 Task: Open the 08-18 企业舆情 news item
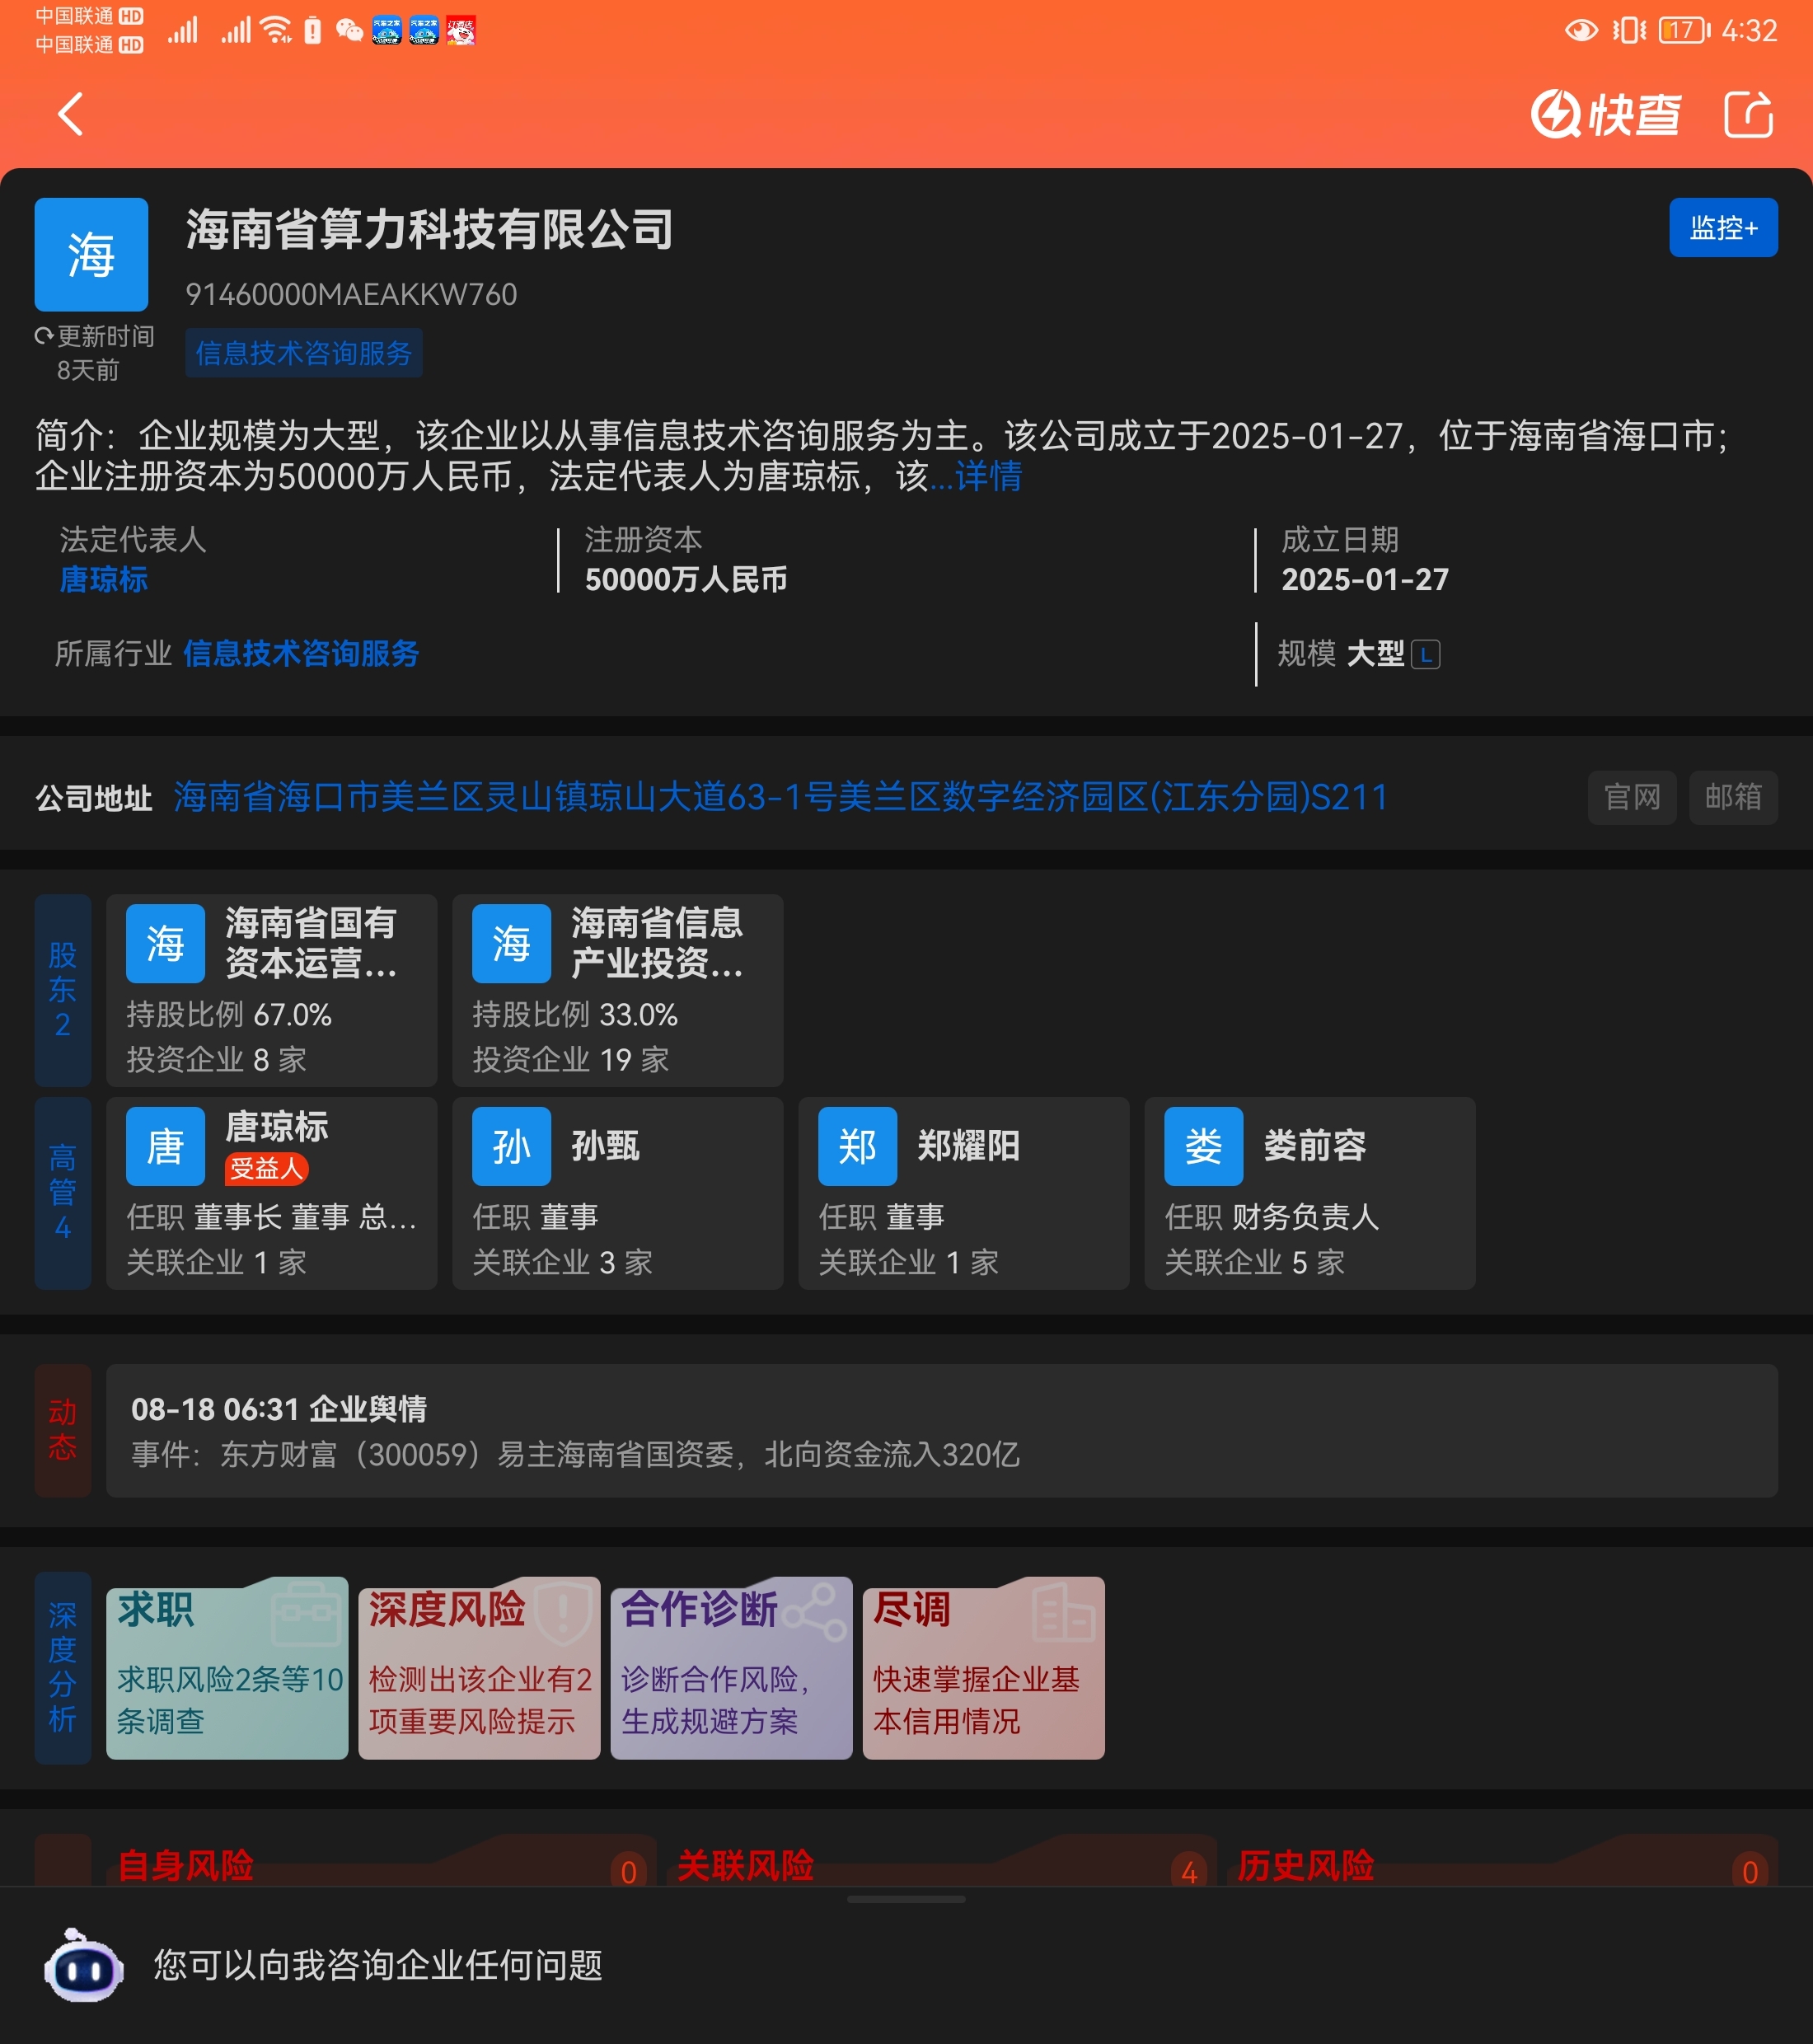pos(942,1430)
